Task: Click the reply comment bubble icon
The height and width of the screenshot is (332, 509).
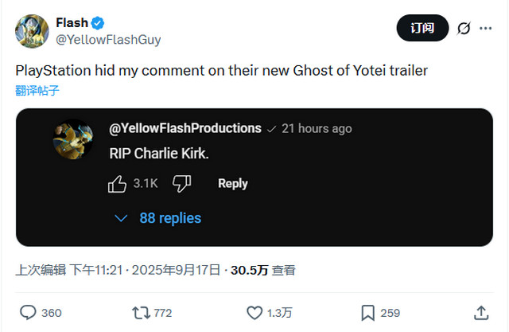Action: point(29,312)
